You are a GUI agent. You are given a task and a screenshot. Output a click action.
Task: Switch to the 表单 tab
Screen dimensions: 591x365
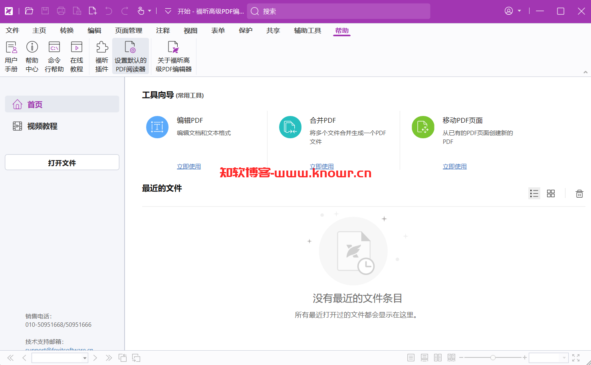pyautogui.click(x=218, y=31)
